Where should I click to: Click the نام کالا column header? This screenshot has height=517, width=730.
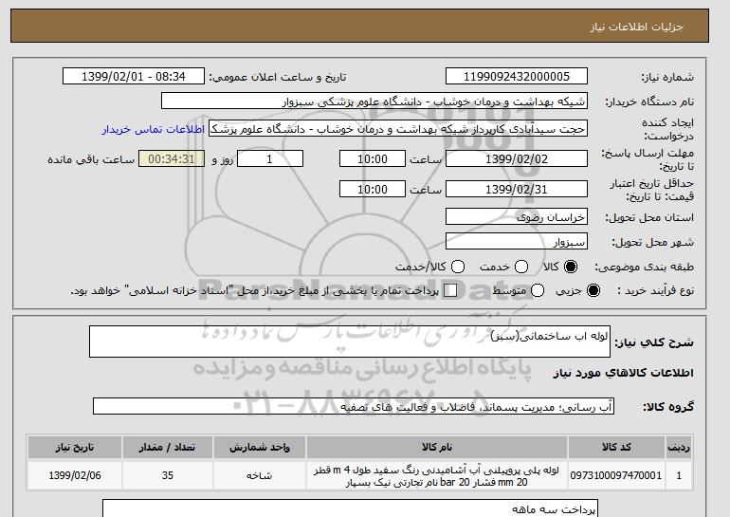[436, 447]
